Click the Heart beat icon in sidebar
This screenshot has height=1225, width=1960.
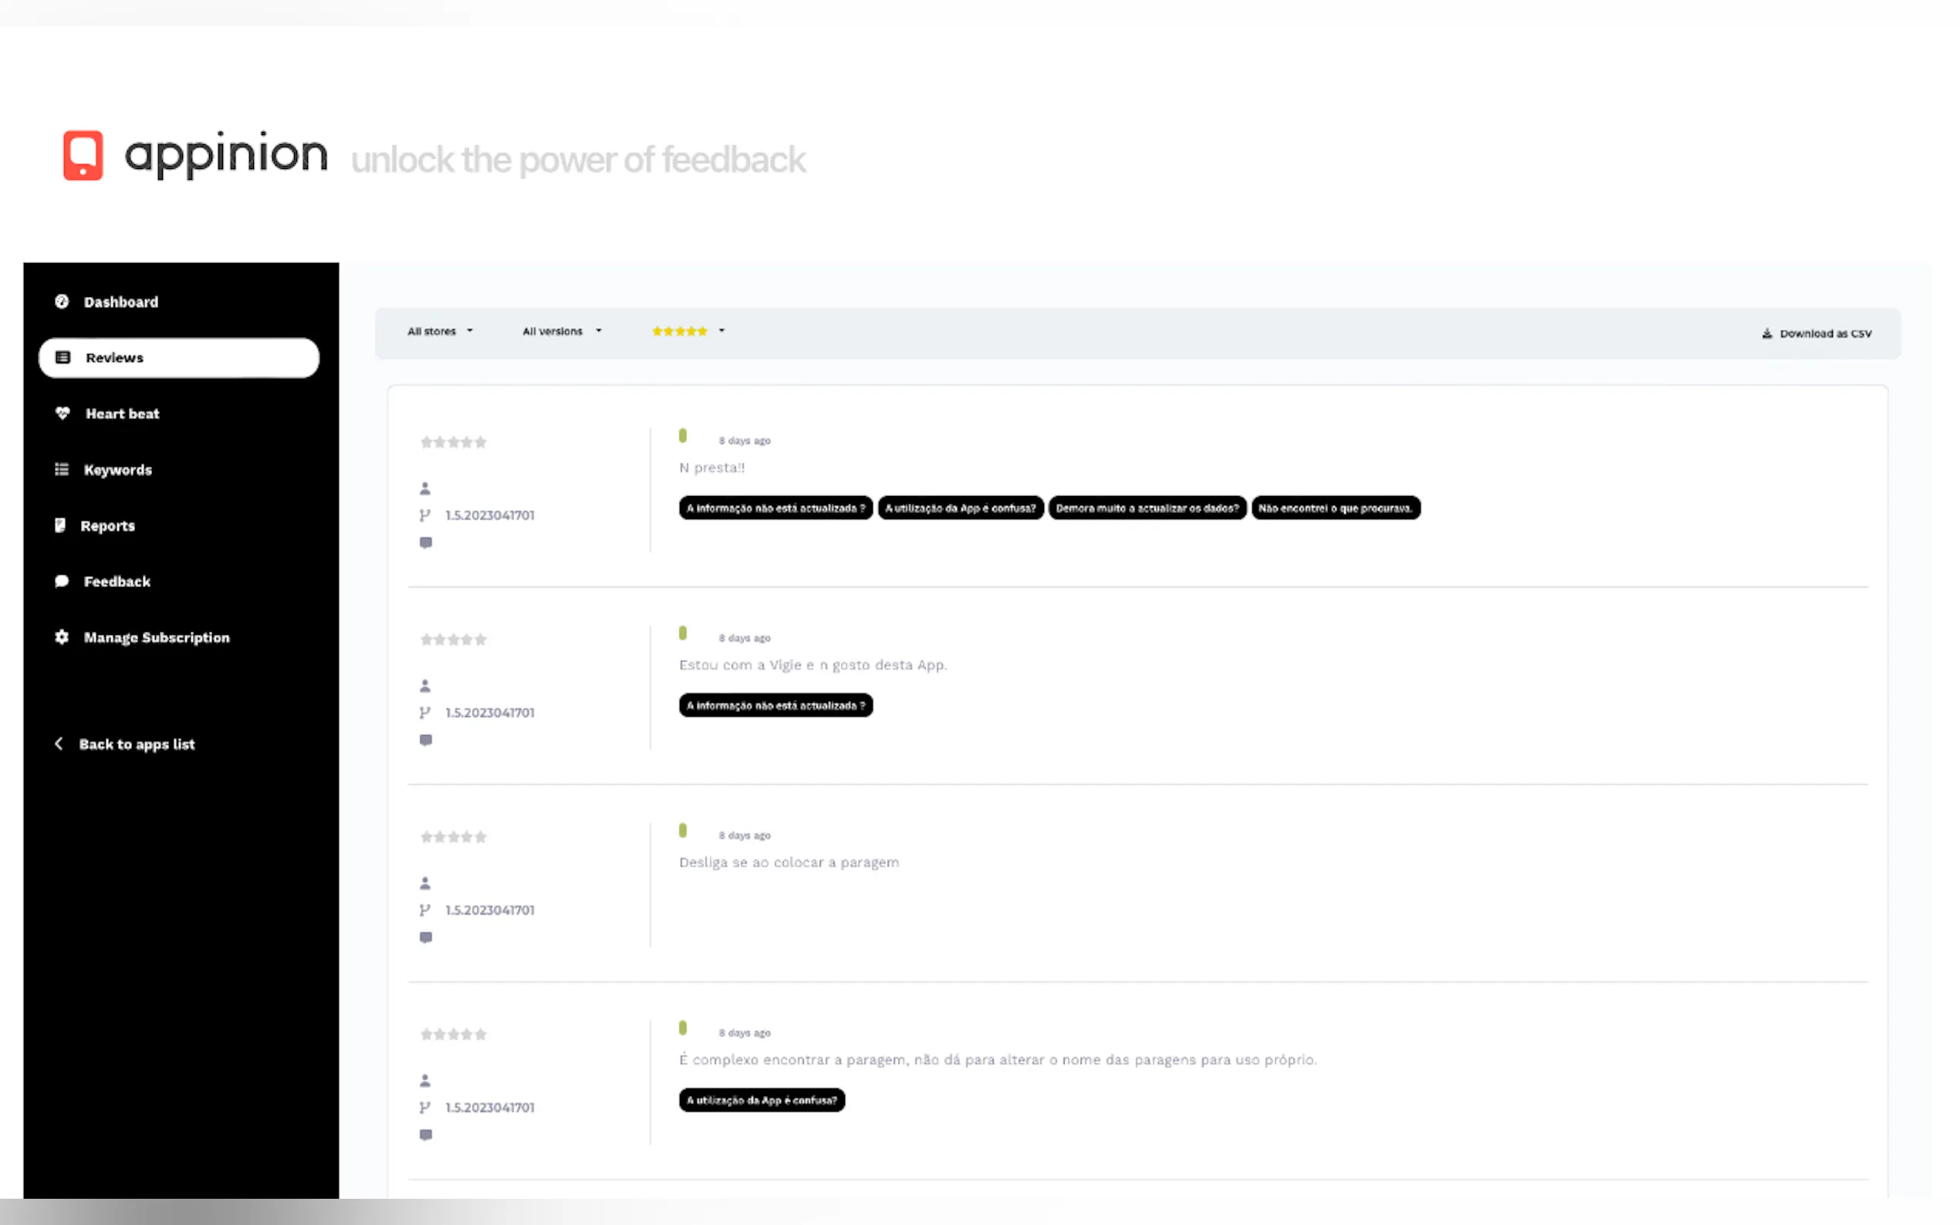[63, 413]
